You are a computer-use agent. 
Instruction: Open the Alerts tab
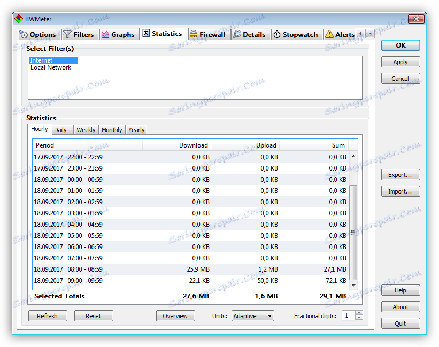[x=340, y=34]
